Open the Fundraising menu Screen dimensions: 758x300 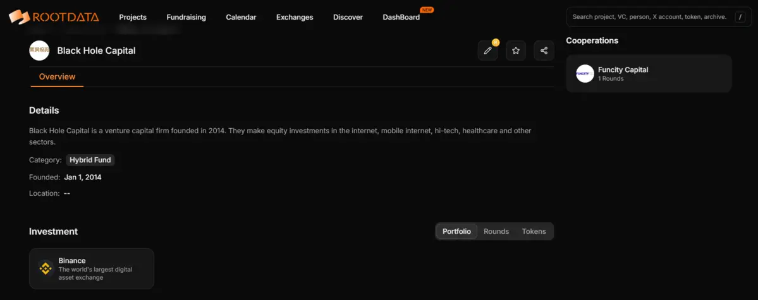(x=186, y=18)
